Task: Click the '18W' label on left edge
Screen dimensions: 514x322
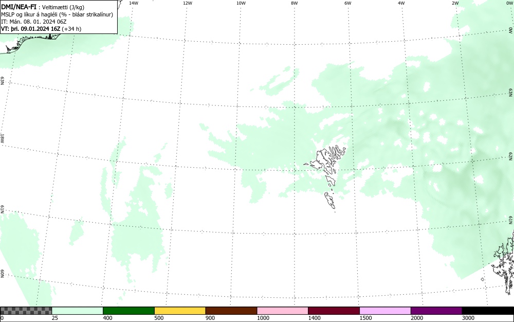Action: tap(2, 138)
